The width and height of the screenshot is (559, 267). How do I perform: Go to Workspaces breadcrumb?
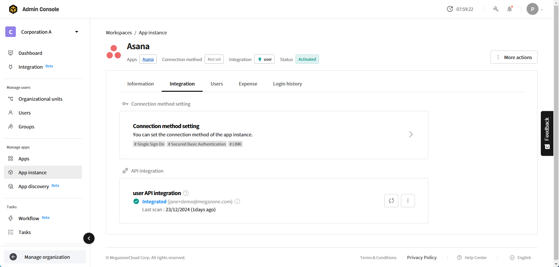pyautogui.click(x=119, y=33)
